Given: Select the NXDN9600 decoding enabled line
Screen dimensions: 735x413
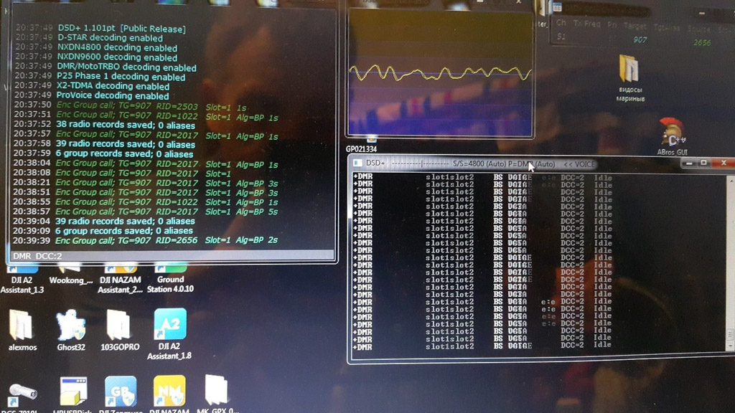Looking at the screenshot, I should coord(96,57).
